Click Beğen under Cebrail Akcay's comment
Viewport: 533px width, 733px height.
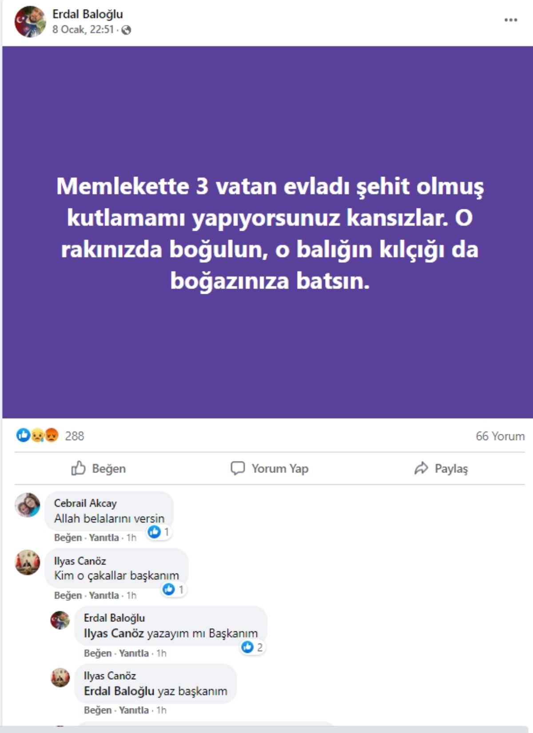coord(68,537)
